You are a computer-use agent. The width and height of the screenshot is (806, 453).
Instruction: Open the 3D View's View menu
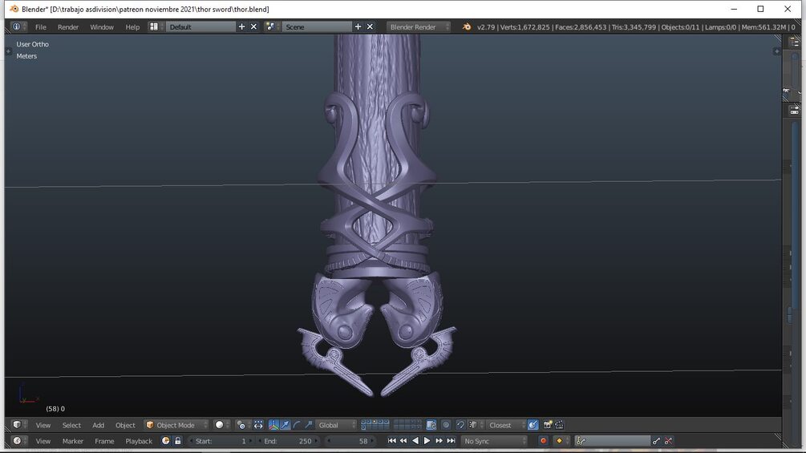(43, 425)
